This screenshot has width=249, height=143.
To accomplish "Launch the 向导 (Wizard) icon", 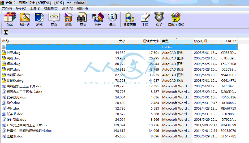I will [x=98, y=17].
